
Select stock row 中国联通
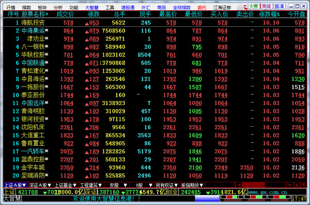[x=155, y=63]
